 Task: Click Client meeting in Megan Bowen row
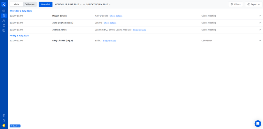pos(209,16)
